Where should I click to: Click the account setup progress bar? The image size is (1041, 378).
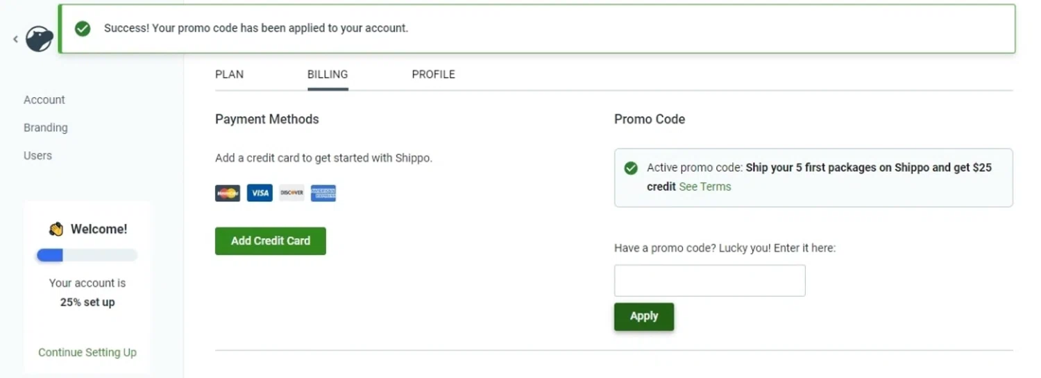pyautogui.click(x=87, y=256)
